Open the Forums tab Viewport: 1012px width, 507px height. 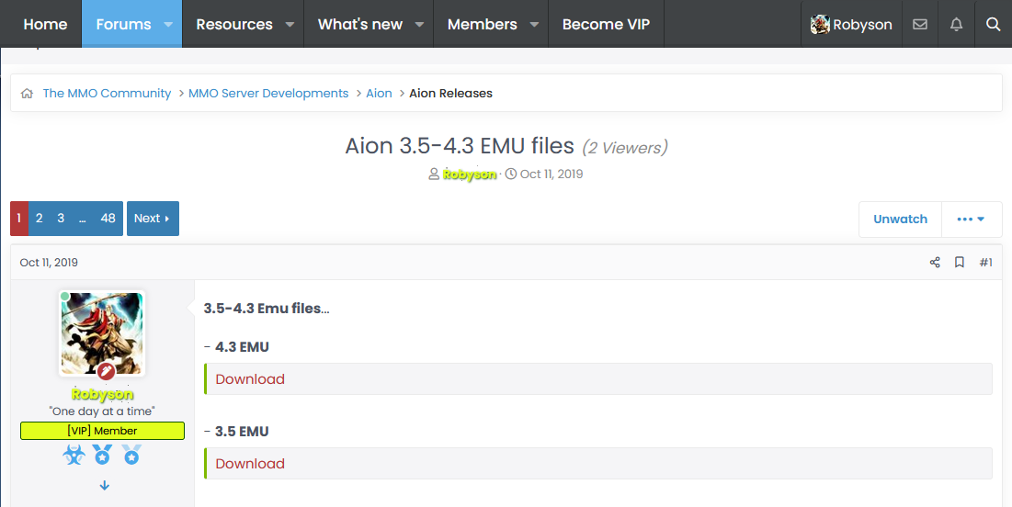click(123, 25)
